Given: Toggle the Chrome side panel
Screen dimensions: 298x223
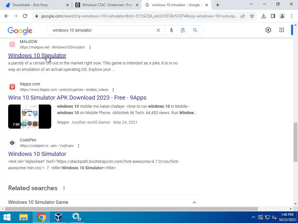Looking at the screenshot, I should (273, 16).
